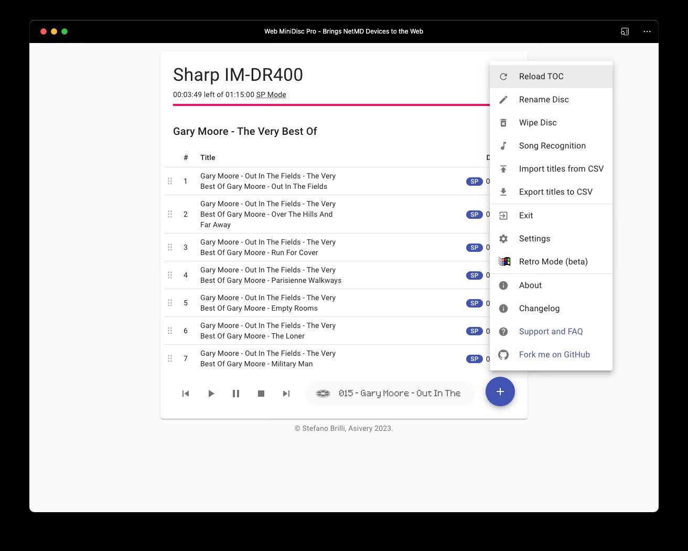688x551 pixels.
Task: Select Wipe Disc option
Action: click(x=551, y=123)
